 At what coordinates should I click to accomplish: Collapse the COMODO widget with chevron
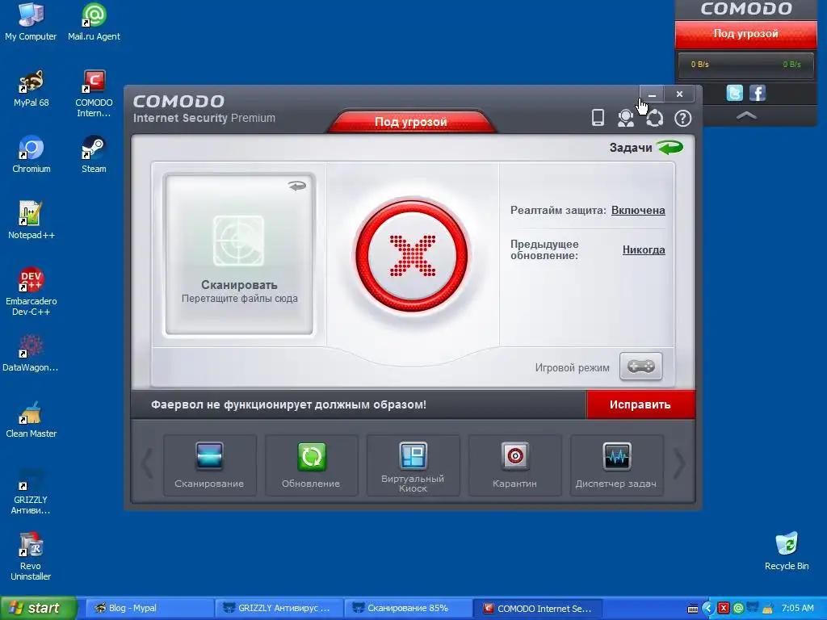click(745, 115)
